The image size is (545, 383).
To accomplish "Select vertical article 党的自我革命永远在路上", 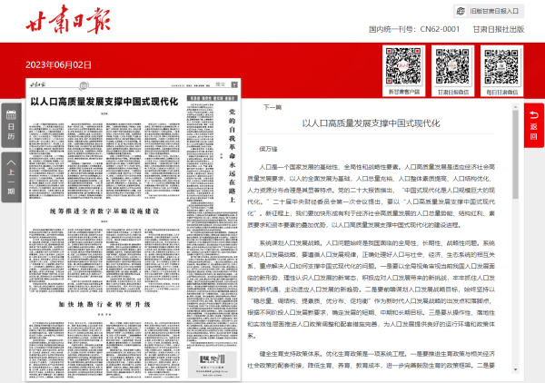I will (233, 155).
